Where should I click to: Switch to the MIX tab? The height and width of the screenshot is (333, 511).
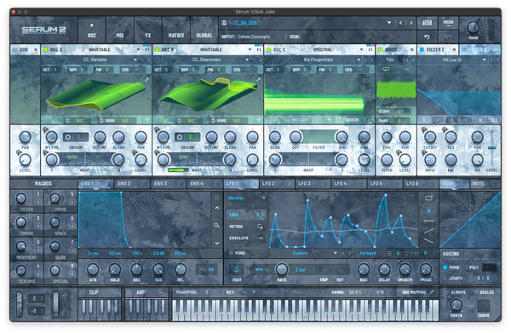pos(120,30)
